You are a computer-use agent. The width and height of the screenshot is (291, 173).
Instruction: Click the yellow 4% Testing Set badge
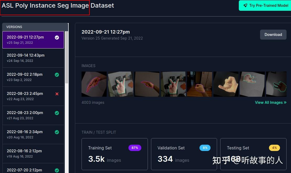[x=274, y=148]
